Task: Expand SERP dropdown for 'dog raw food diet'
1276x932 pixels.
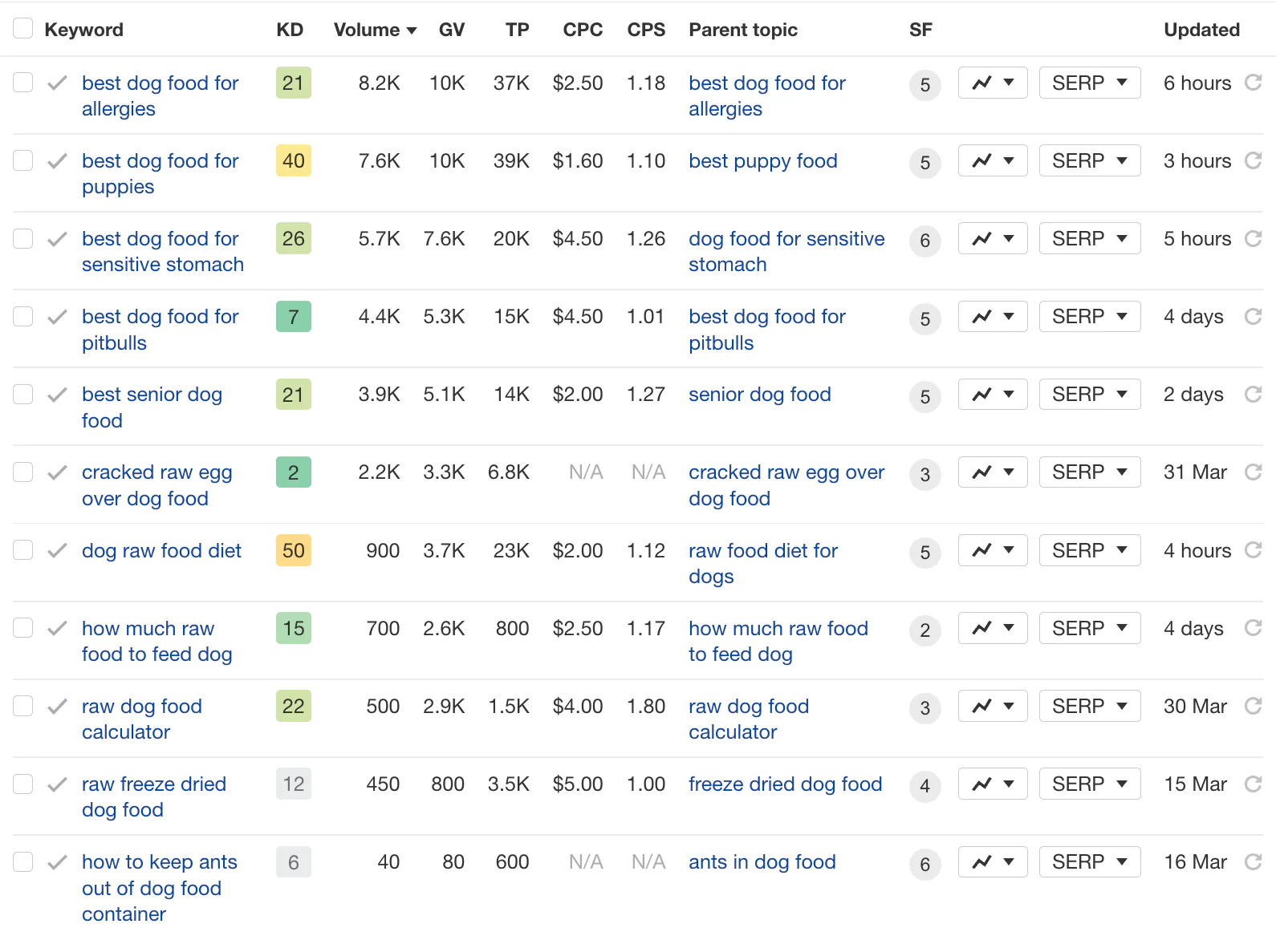Action: 1090,550
